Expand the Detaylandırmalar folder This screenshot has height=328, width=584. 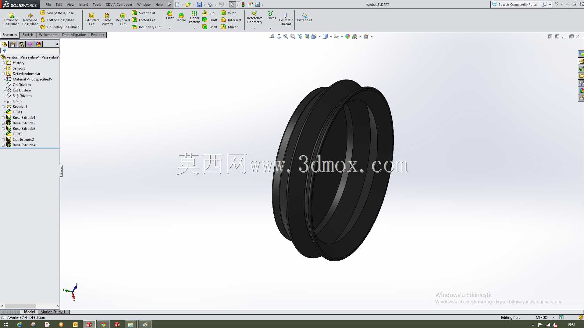(x=3, y=74)
